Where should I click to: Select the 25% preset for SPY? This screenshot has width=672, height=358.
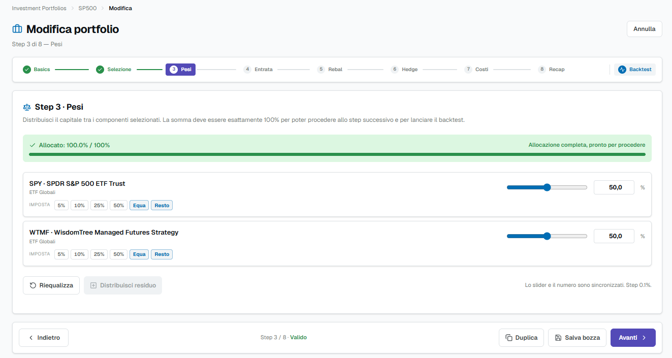[x=99, y=205]
